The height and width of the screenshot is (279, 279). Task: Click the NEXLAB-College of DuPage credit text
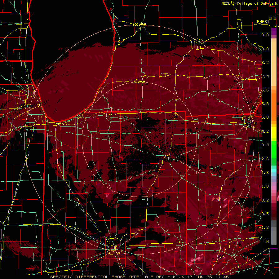point(248,3)
